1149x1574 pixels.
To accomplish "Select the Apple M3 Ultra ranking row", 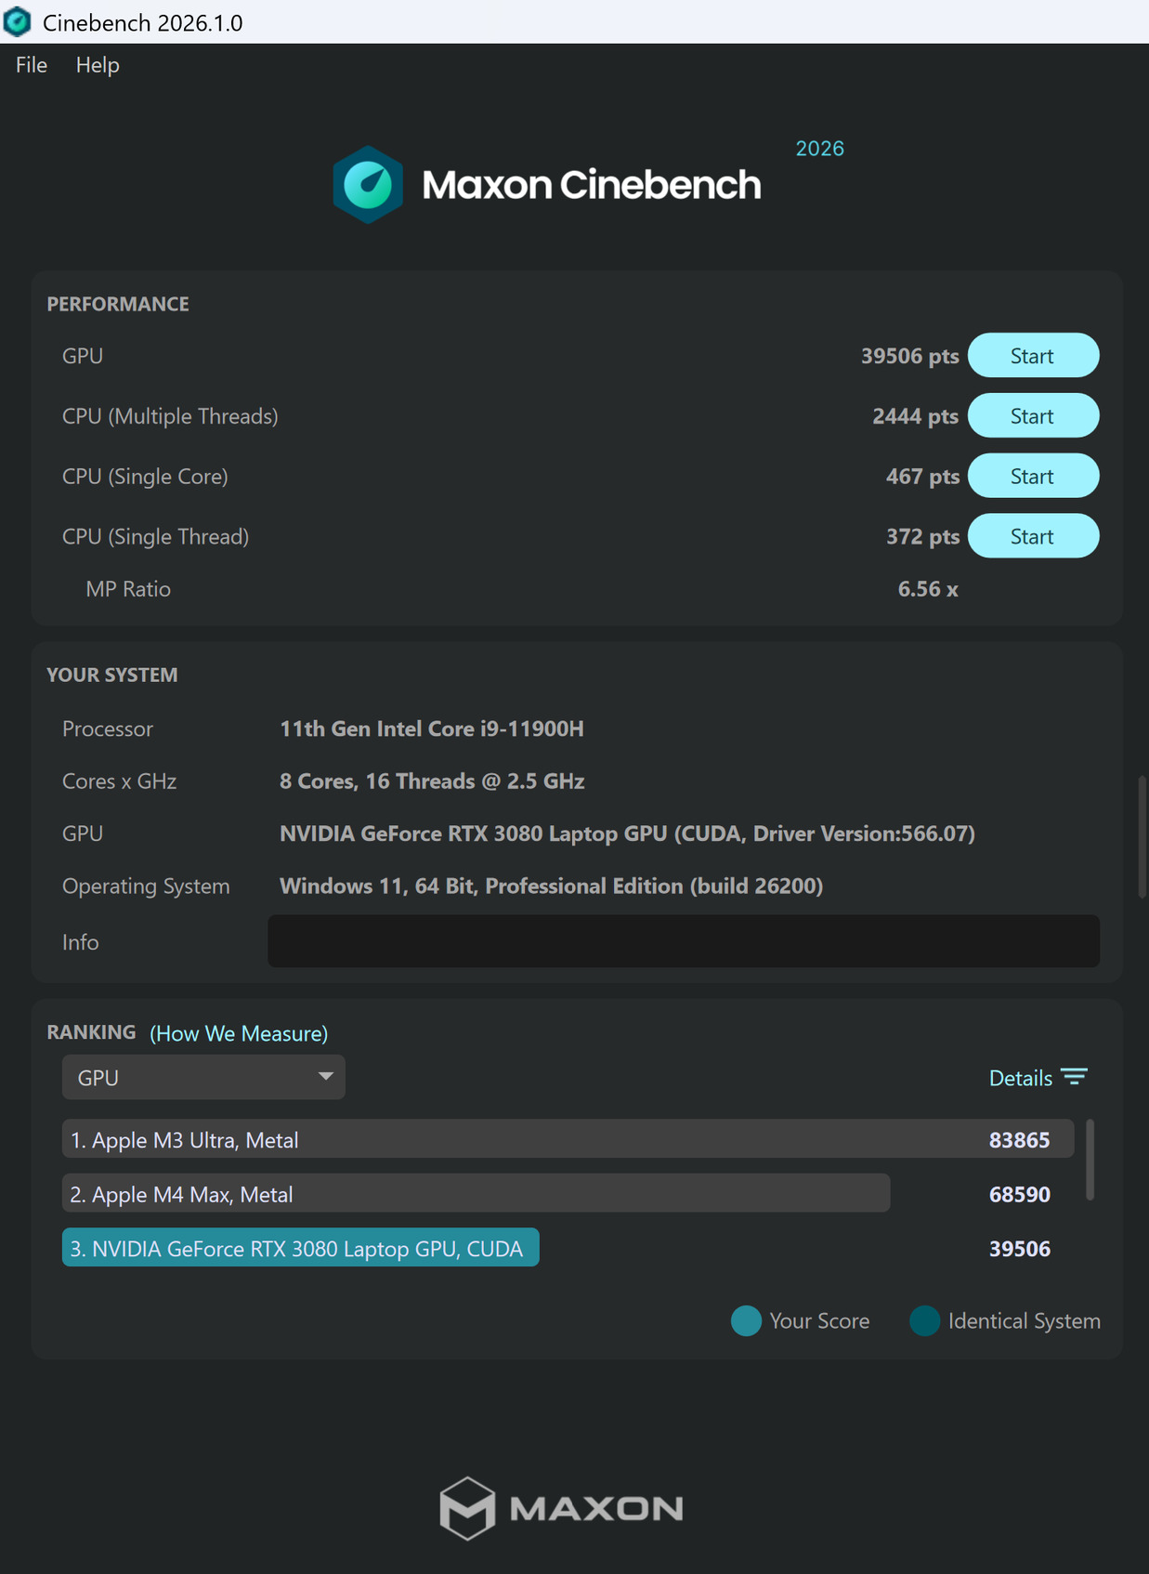I will pyautogui.click(x=568, y=1139).
